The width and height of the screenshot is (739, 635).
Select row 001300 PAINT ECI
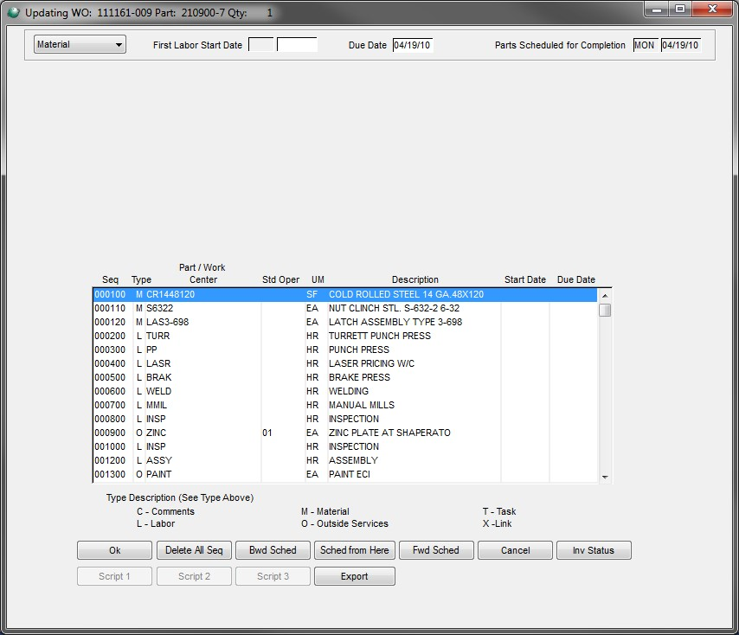(x=345, y=474)
